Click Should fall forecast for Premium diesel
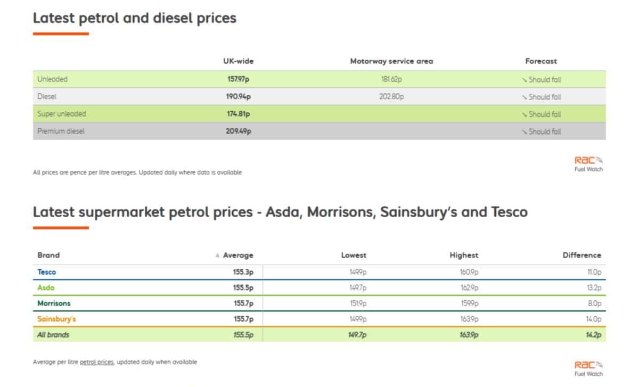Viewport: 639px width, 387px height. click(x=542, y=131)
